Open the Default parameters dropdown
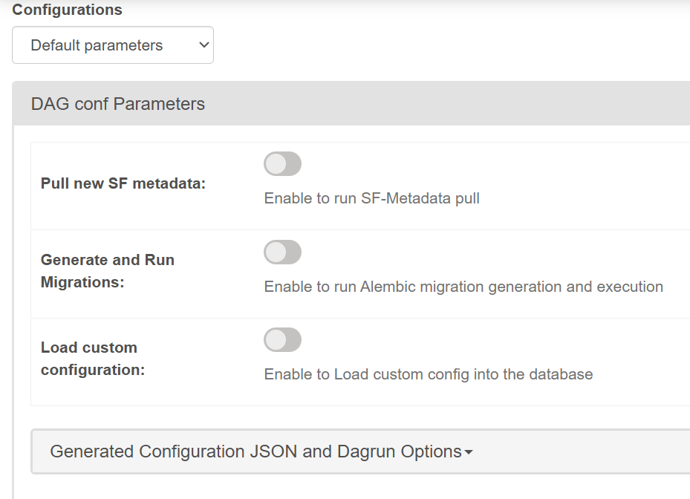 (x=112, y=45)
